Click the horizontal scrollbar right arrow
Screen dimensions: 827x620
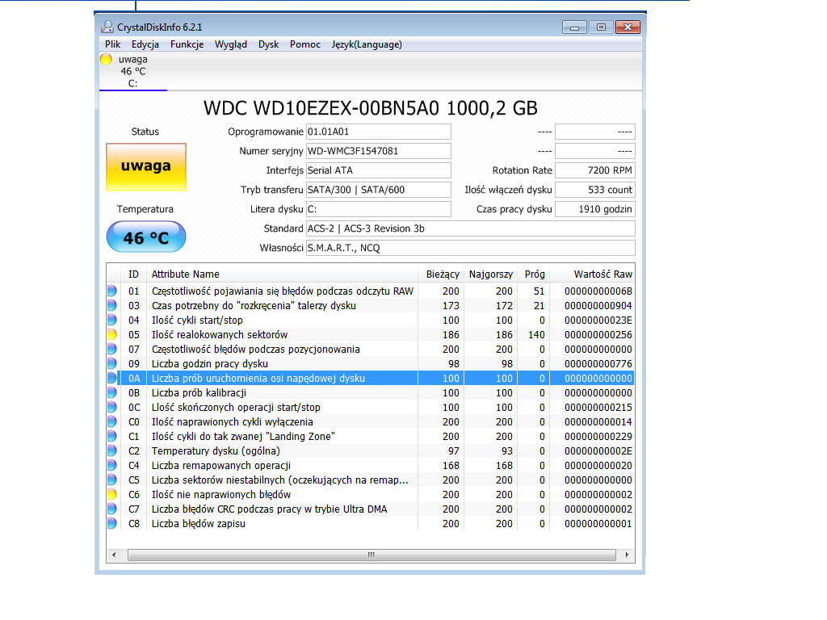tap(627, 555)
